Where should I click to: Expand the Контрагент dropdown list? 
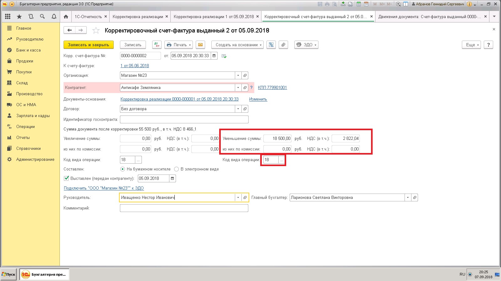(x=238, y=87)
